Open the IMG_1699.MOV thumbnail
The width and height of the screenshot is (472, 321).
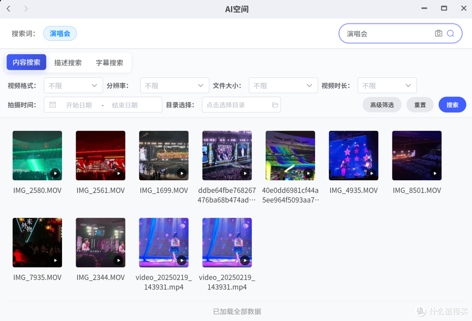[164, 155]
